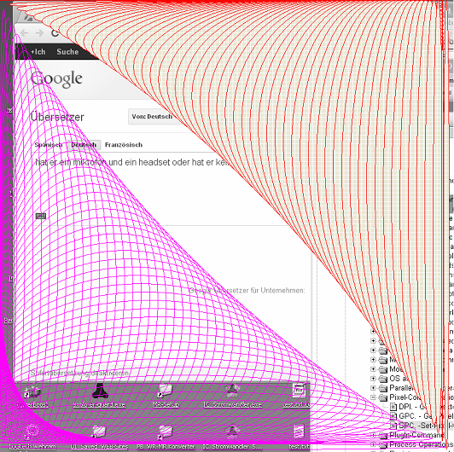This screenshot has width=454, height=452.
Task: Expand the Process Operations tree folder
Action: 373,444
